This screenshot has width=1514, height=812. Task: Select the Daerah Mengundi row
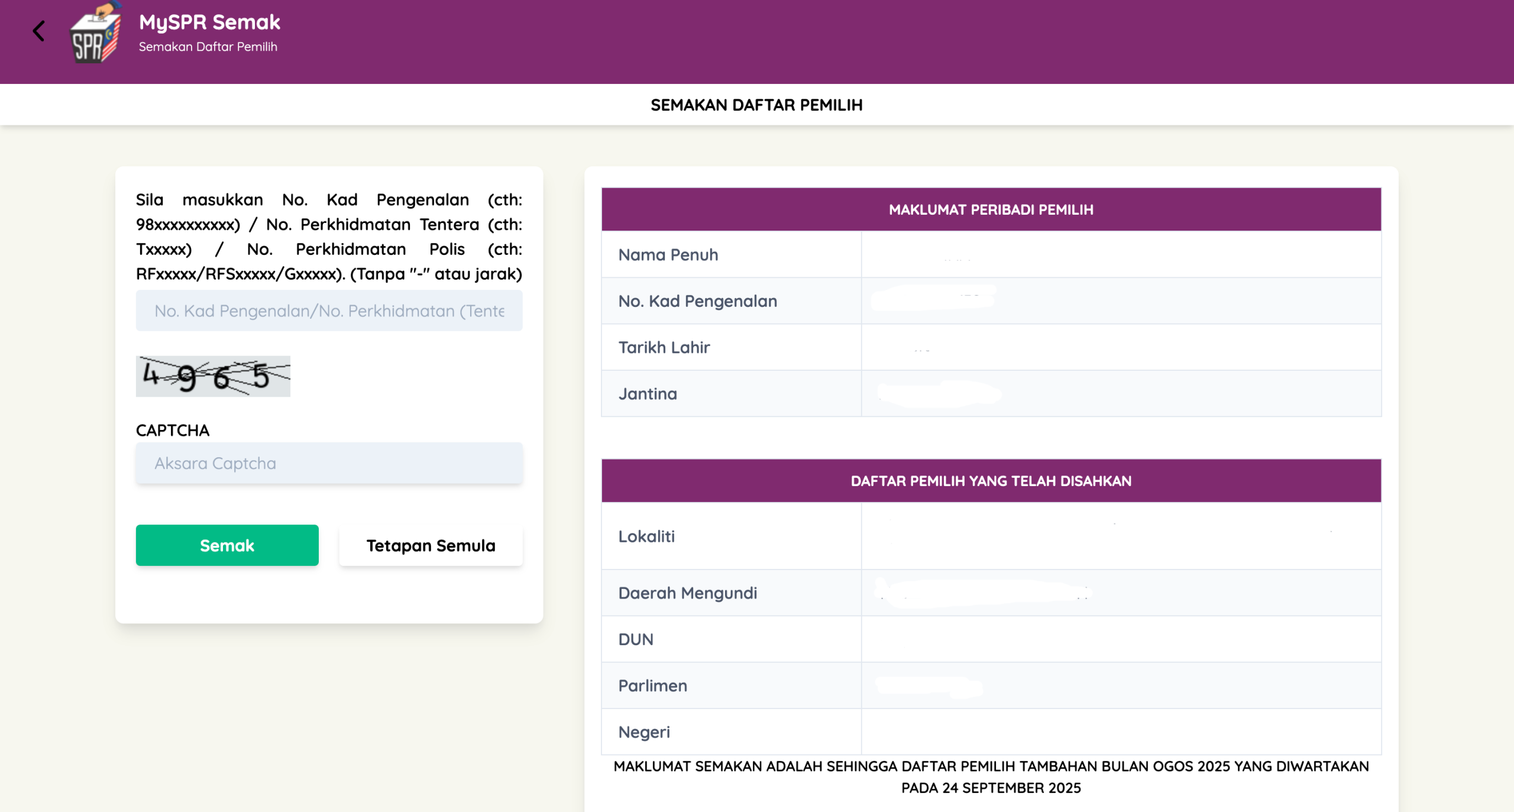click(x=991, y=593)
